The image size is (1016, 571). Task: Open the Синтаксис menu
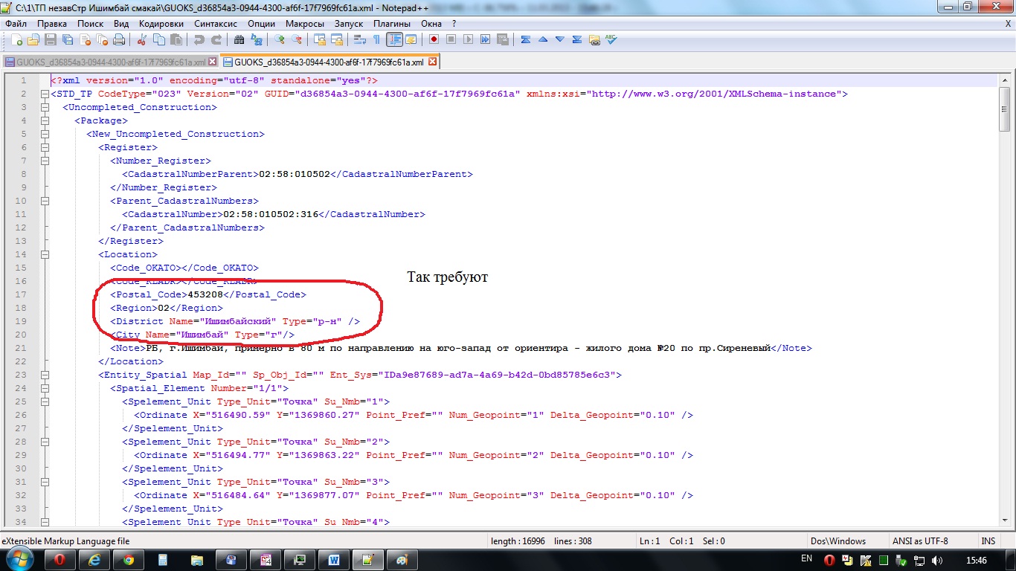216,24
